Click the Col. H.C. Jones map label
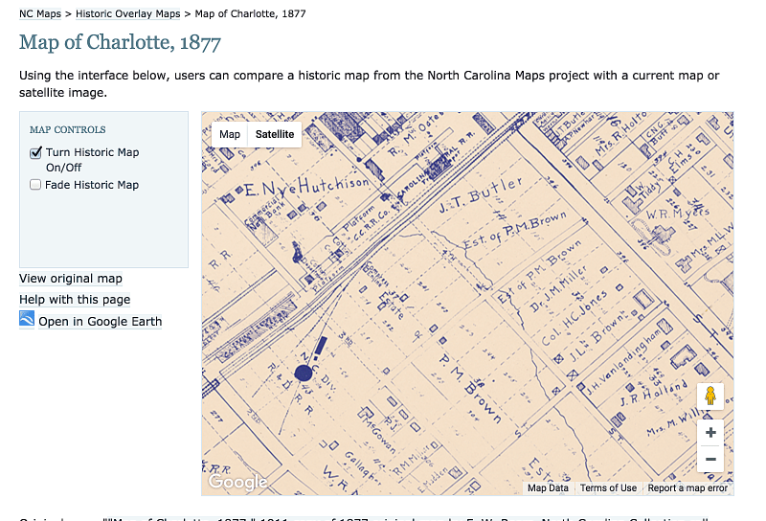This screenshot has height=521, width=766. click(x=575, y=317)
